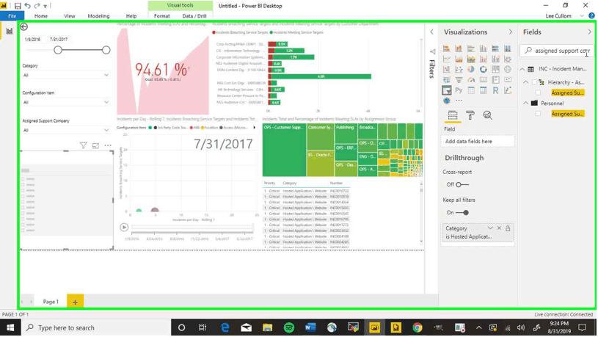Add a new page with plus button

tap(75, 302)
